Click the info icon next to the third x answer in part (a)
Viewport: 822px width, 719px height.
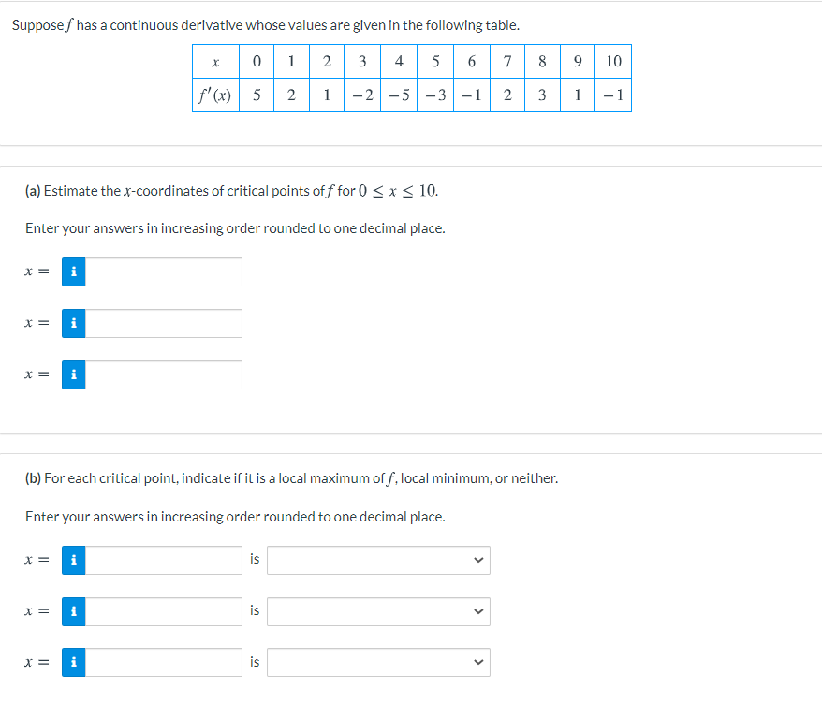click(x=73, y=374)
